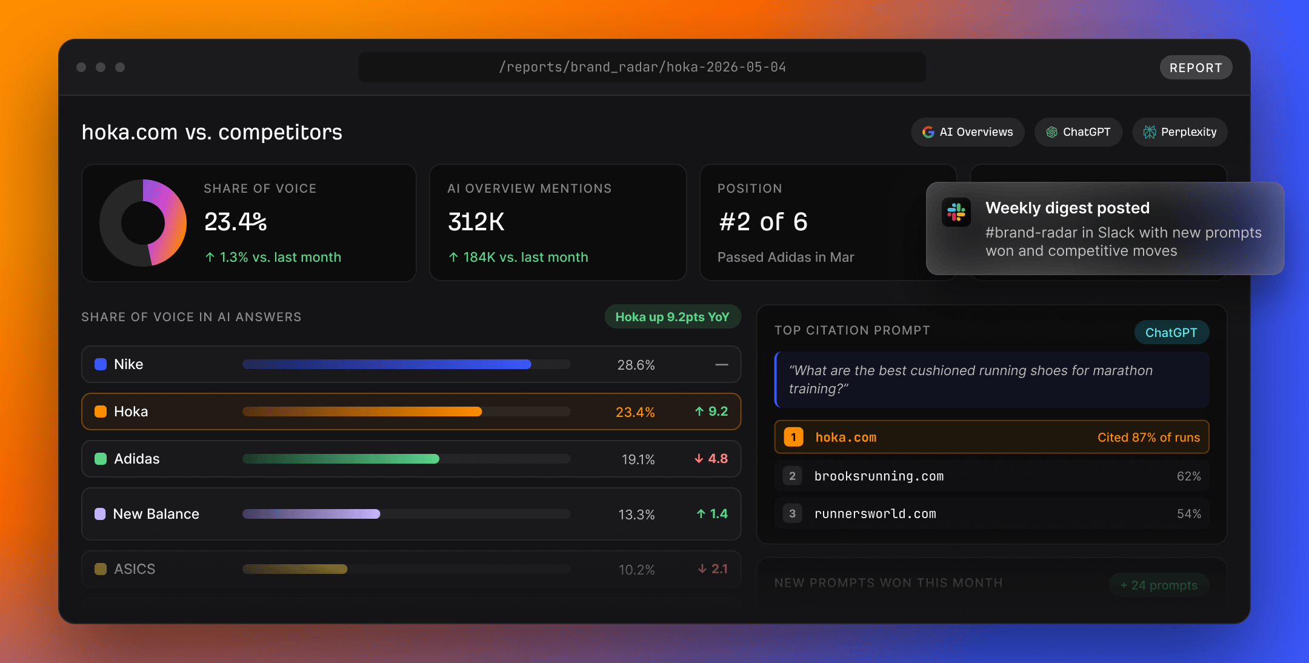
Task: Click the ChatGPT logo icon in filter chip
Action: click(x=1052, y=132)
